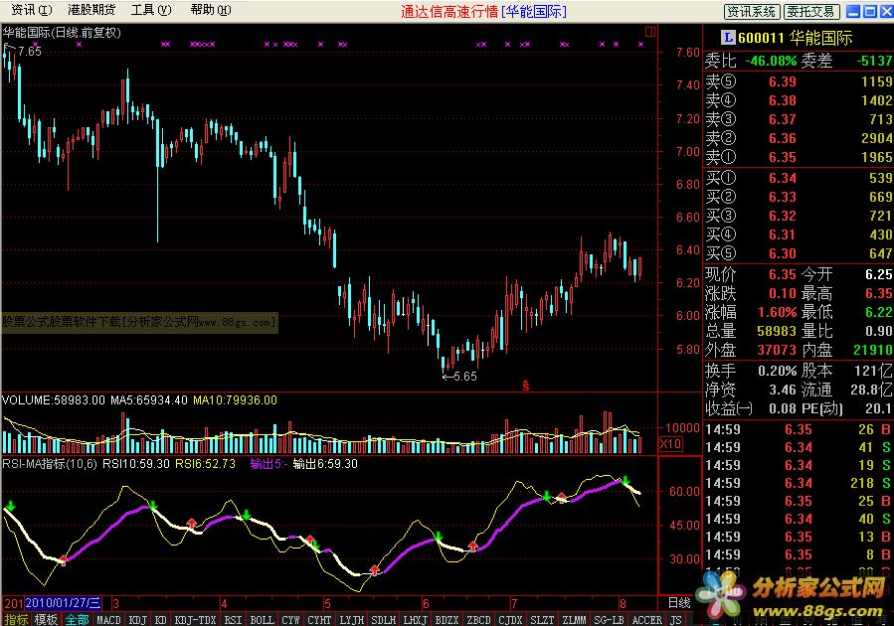Click the 买① price 6.34 row
This screenshot has width=894, height=626.
point(799,178)
